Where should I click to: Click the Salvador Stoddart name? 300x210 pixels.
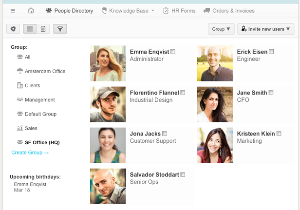point(154,174)
